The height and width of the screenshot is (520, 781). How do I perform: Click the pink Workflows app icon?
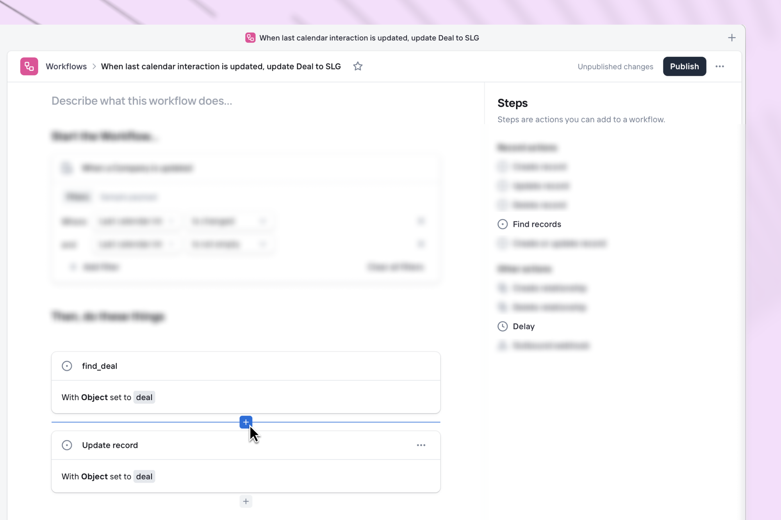coord(29,66)
